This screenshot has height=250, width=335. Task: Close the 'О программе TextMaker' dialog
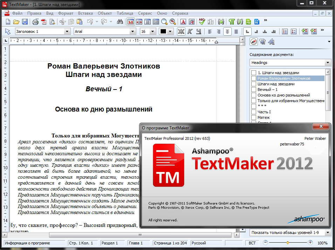[321, 126]
